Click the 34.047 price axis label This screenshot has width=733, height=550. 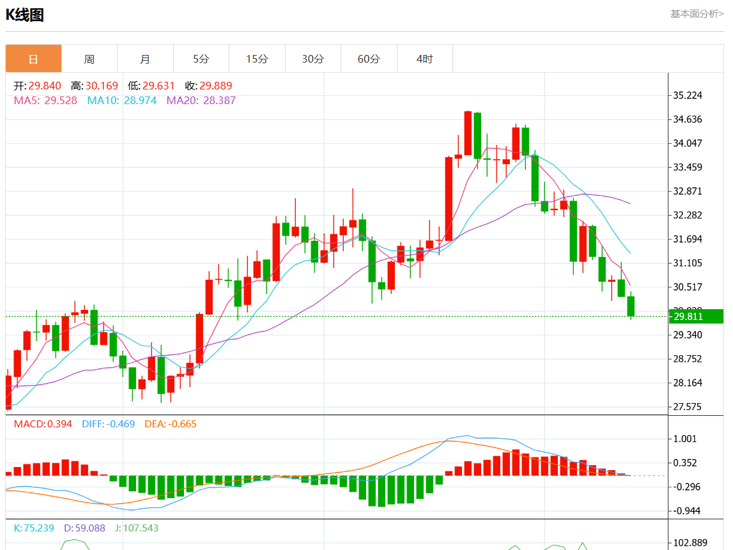coord(687,144)
